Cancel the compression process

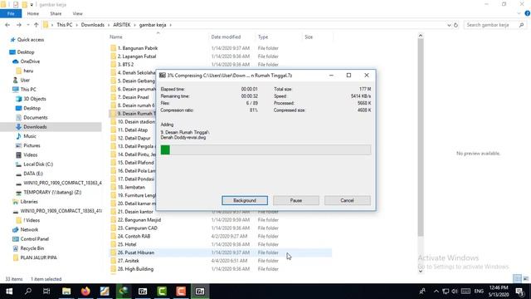click(x=347, y=200)
